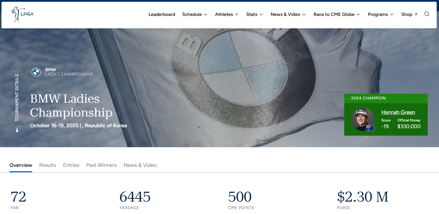The height and width of the screenshot is (214, 439).
Task: Expand the Programs dropdown
Action: click(x=380, y=14)
